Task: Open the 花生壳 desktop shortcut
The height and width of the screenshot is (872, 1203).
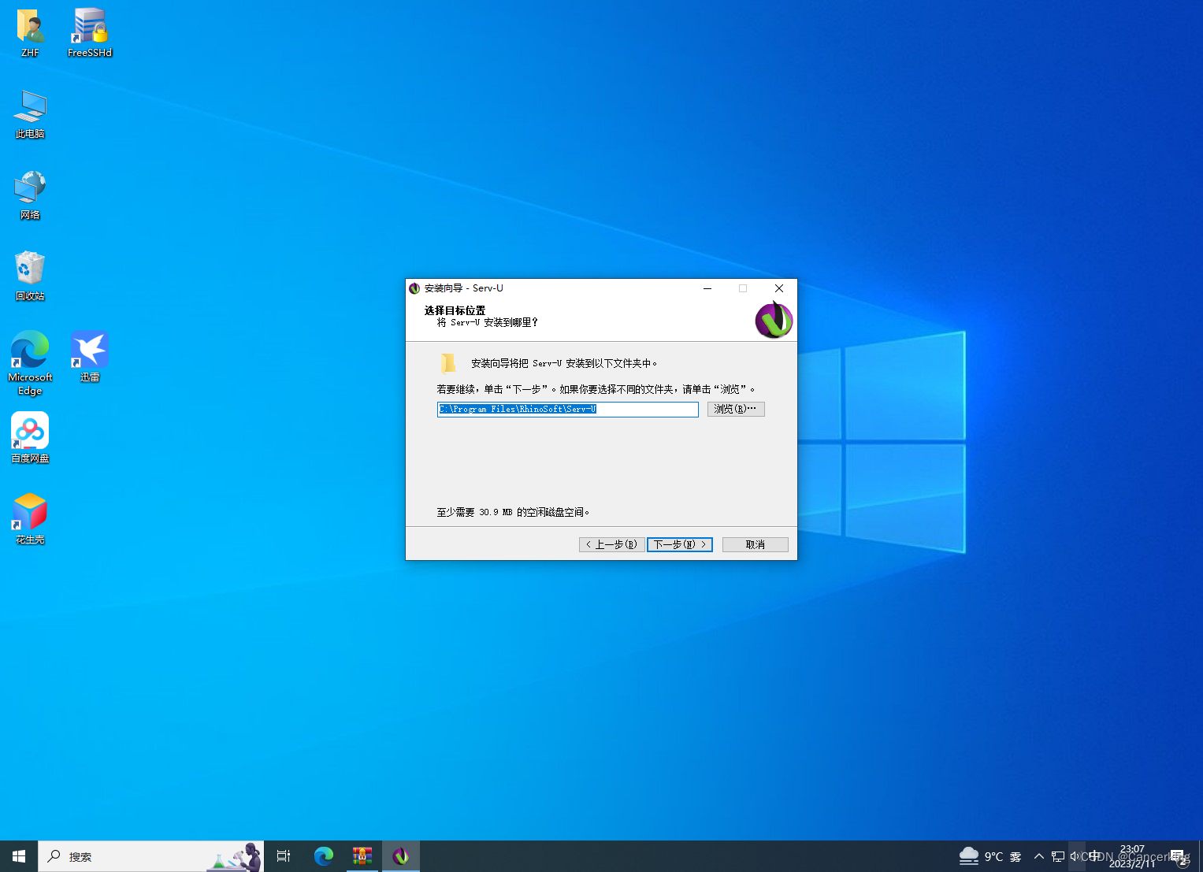Action: pos(30,519)
